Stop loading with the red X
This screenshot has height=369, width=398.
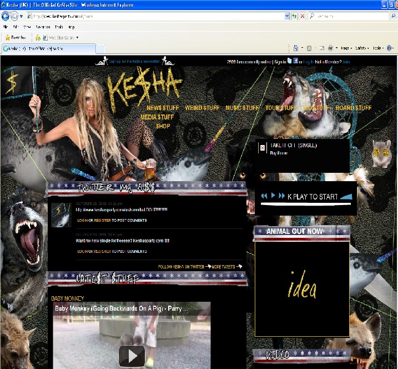click(303, 16)
